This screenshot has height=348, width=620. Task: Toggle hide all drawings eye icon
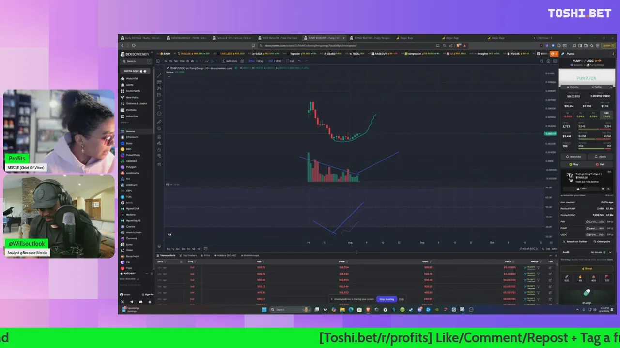[x=159, y=156]
